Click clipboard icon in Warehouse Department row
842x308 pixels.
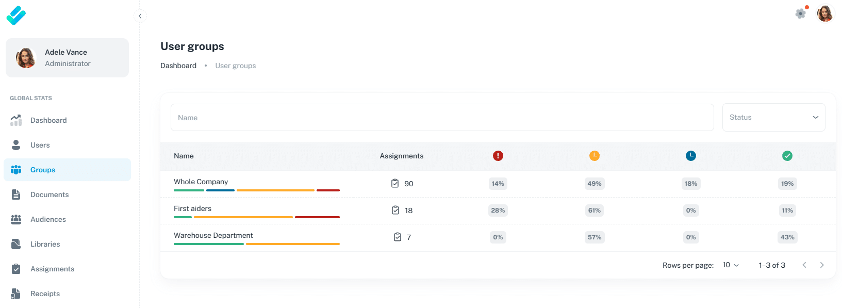point(398,237)
